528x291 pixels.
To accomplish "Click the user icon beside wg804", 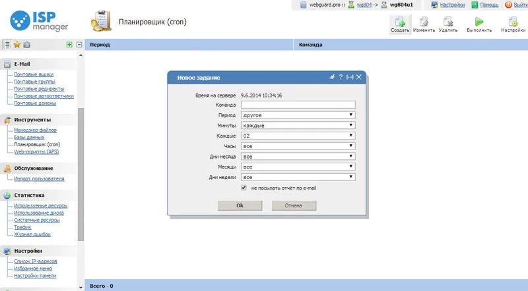I will tap(351, 5).
